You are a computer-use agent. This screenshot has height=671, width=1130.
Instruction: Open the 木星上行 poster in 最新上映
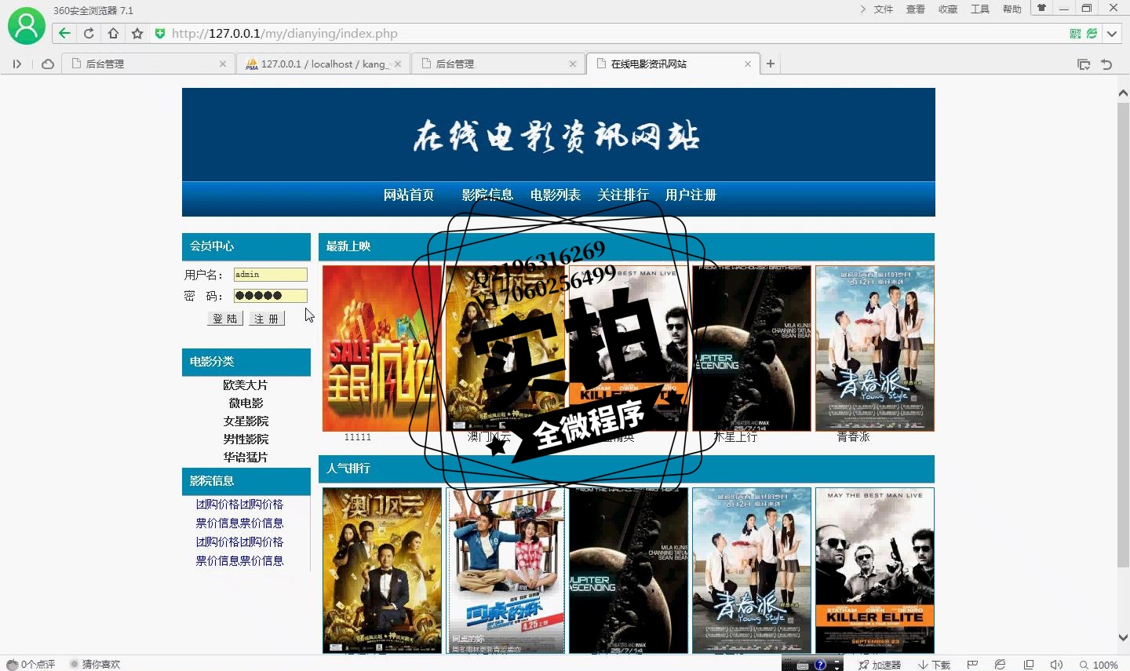[752, 348]
